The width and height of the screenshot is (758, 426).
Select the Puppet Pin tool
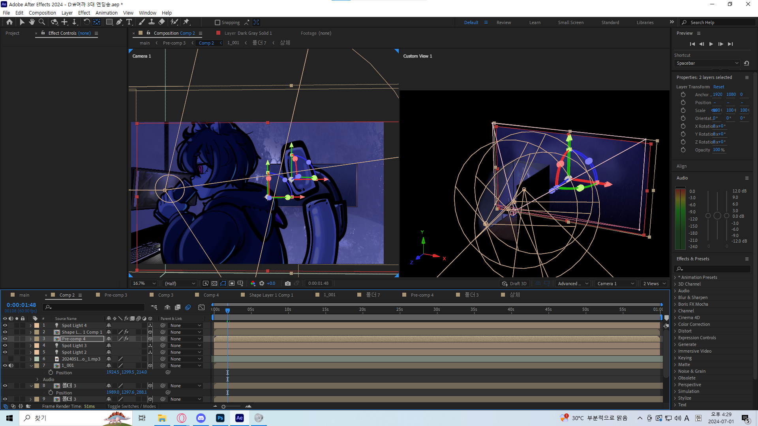(x=186, y=22)
